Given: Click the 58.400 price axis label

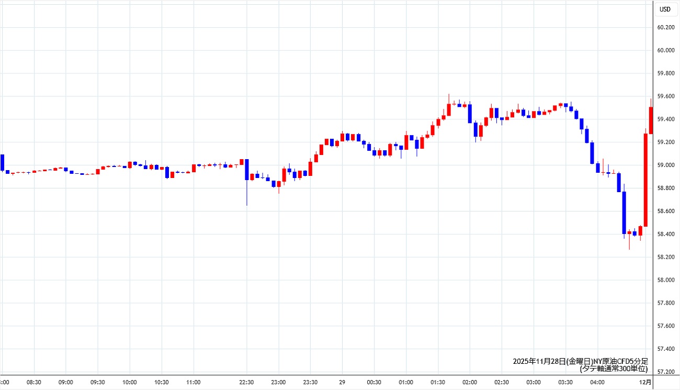Looking at the screenshot, I should [665, 234].
